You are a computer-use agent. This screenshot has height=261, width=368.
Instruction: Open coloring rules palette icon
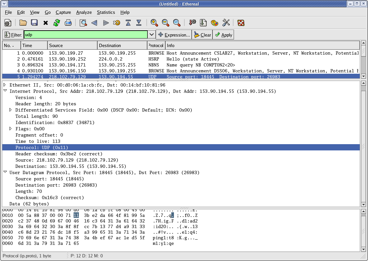tap(215, 23)
